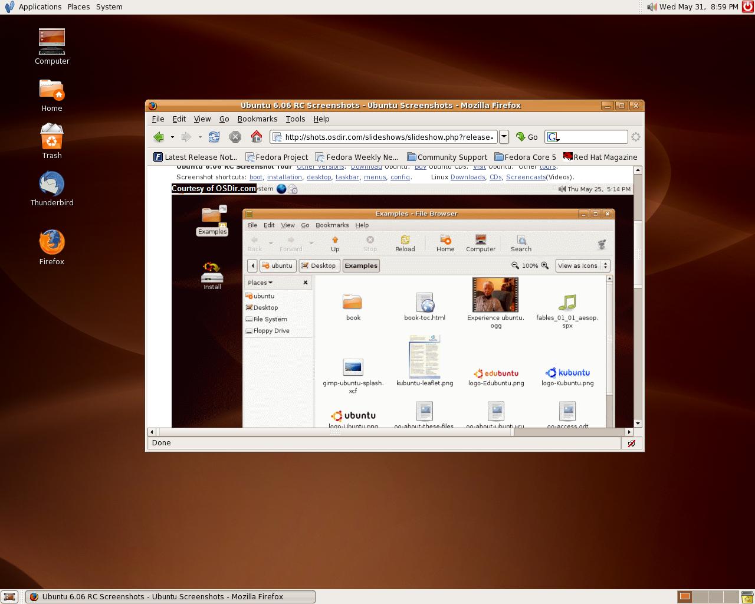The width and height of the screenshot is (755, 604).
Task: Follow the taskbar shortcut link
Action: (347, 177)
